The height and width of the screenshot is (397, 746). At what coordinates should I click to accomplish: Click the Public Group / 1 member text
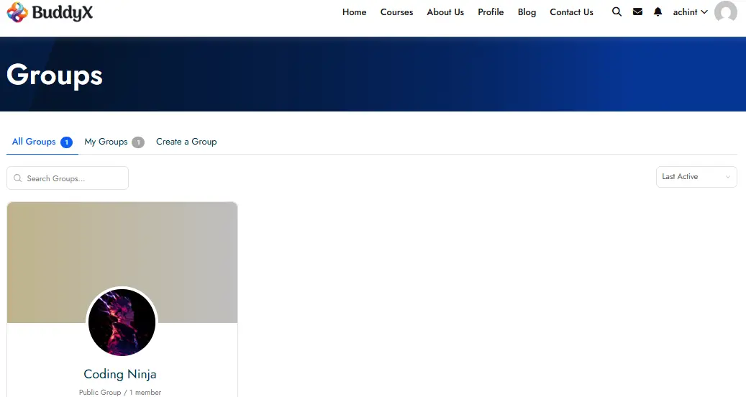120,392
